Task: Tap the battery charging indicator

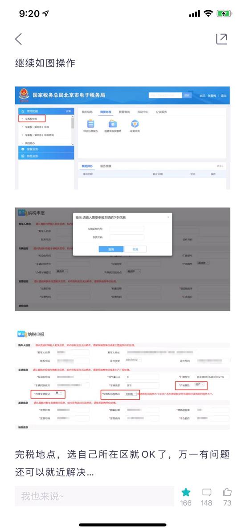Action: 225,13
